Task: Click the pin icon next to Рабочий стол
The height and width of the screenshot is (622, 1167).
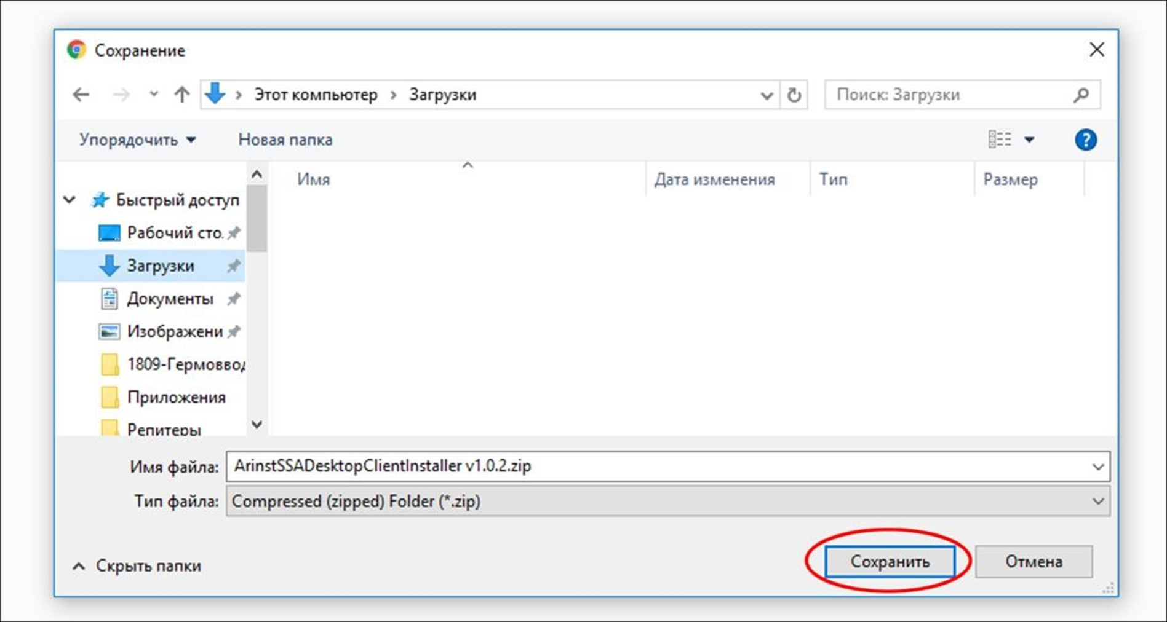Action: [x=234, y=233]
